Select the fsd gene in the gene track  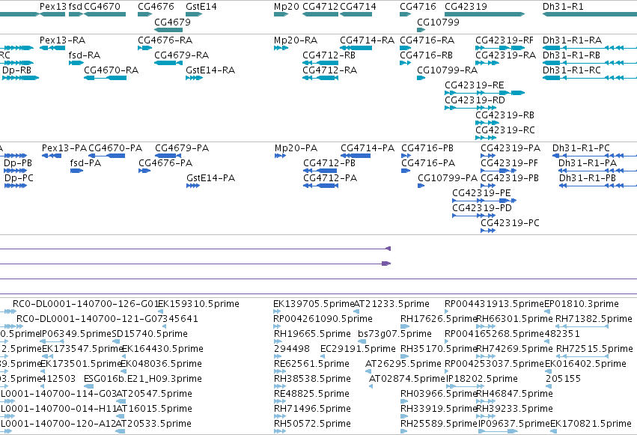click(76, 14)
